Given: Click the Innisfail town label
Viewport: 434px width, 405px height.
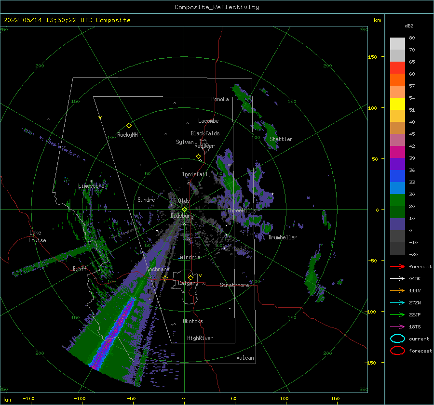Looking at the screenshot, I should 195,174.
